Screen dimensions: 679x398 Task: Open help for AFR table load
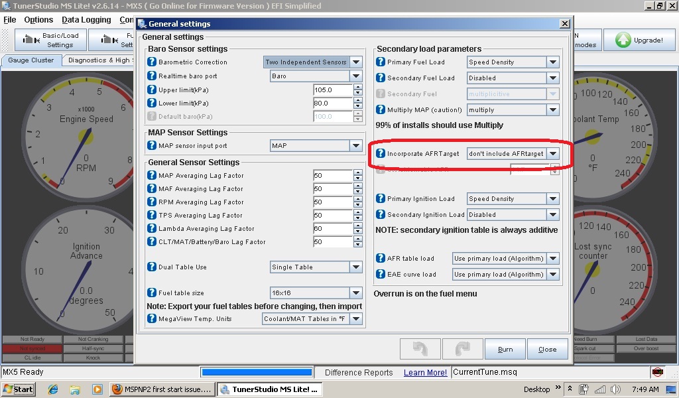point(380,258)
